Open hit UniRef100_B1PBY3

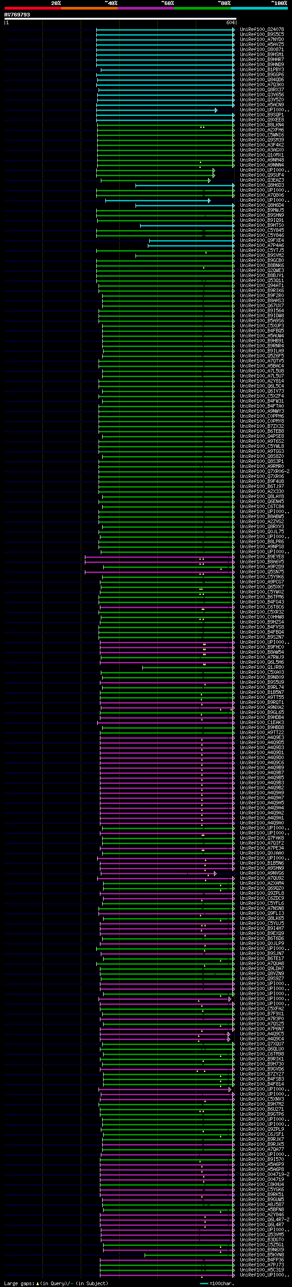tap(262, 69)
